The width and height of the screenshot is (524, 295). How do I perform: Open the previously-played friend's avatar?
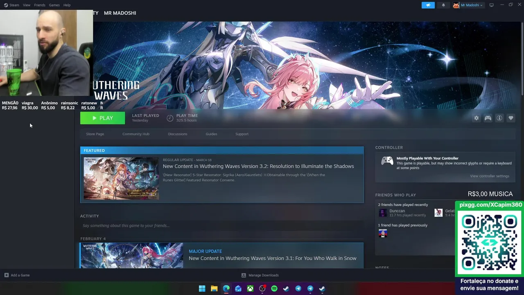pos(383,233)
